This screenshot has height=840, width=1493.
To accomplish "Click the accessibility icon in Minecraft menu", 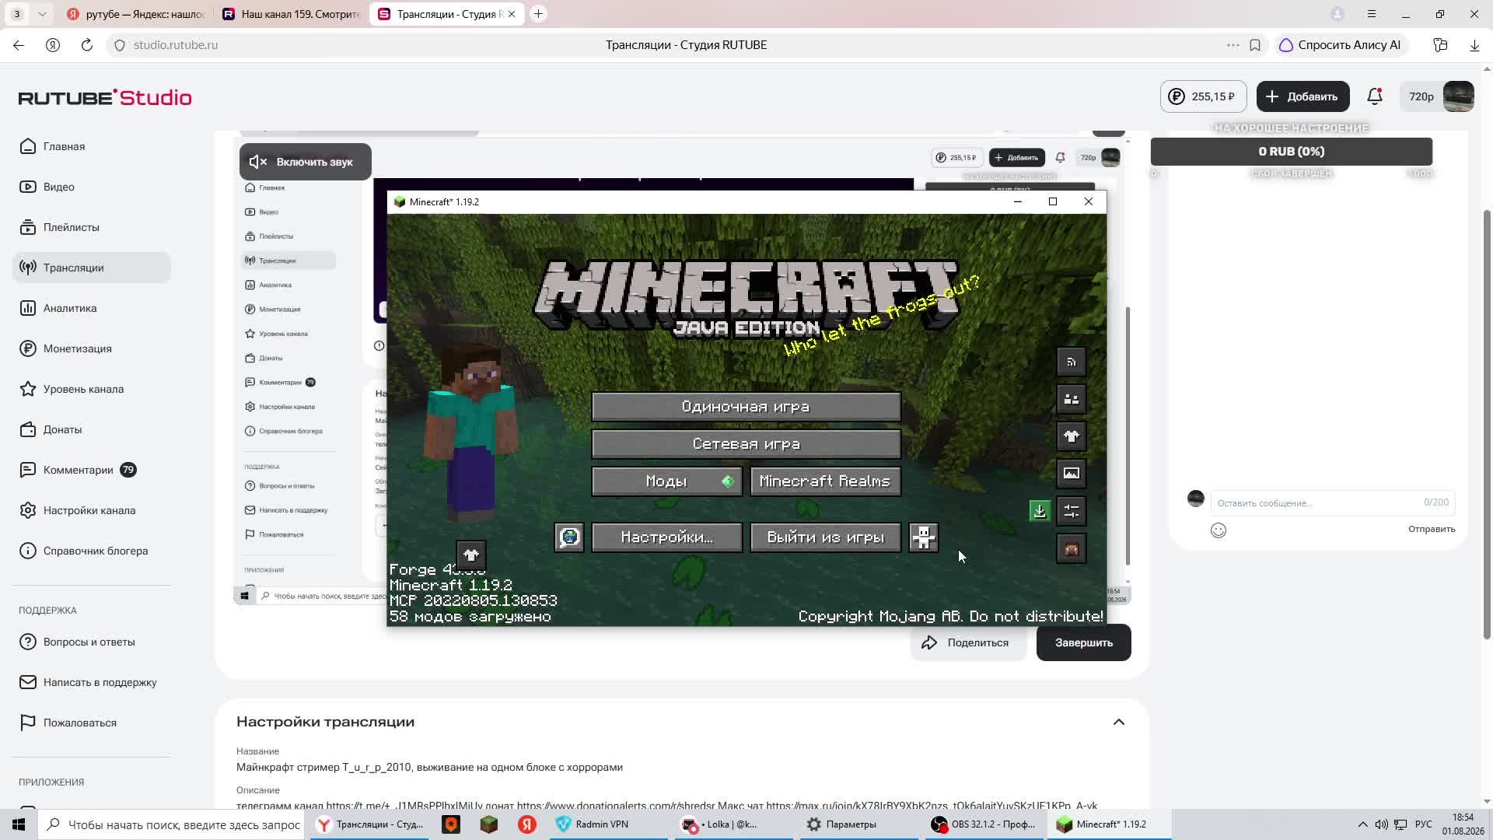I will tap(924, 537).
